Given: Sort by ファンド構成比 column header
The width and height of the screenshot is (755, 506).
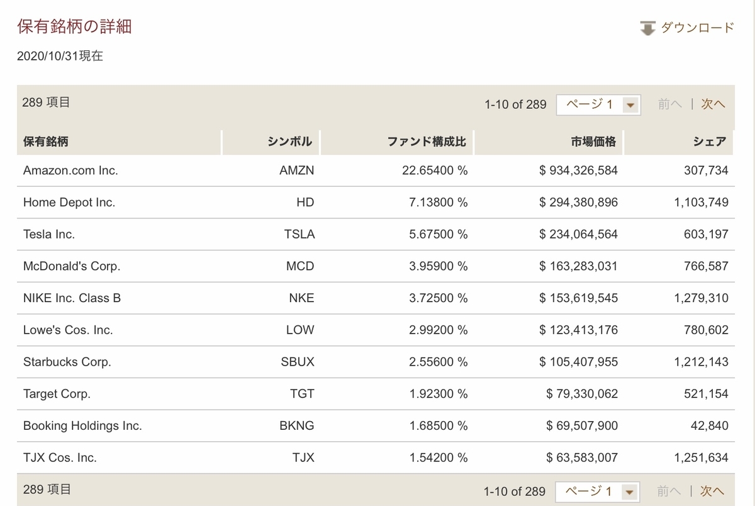Looking at the screenshot, I should click(398, 142).
